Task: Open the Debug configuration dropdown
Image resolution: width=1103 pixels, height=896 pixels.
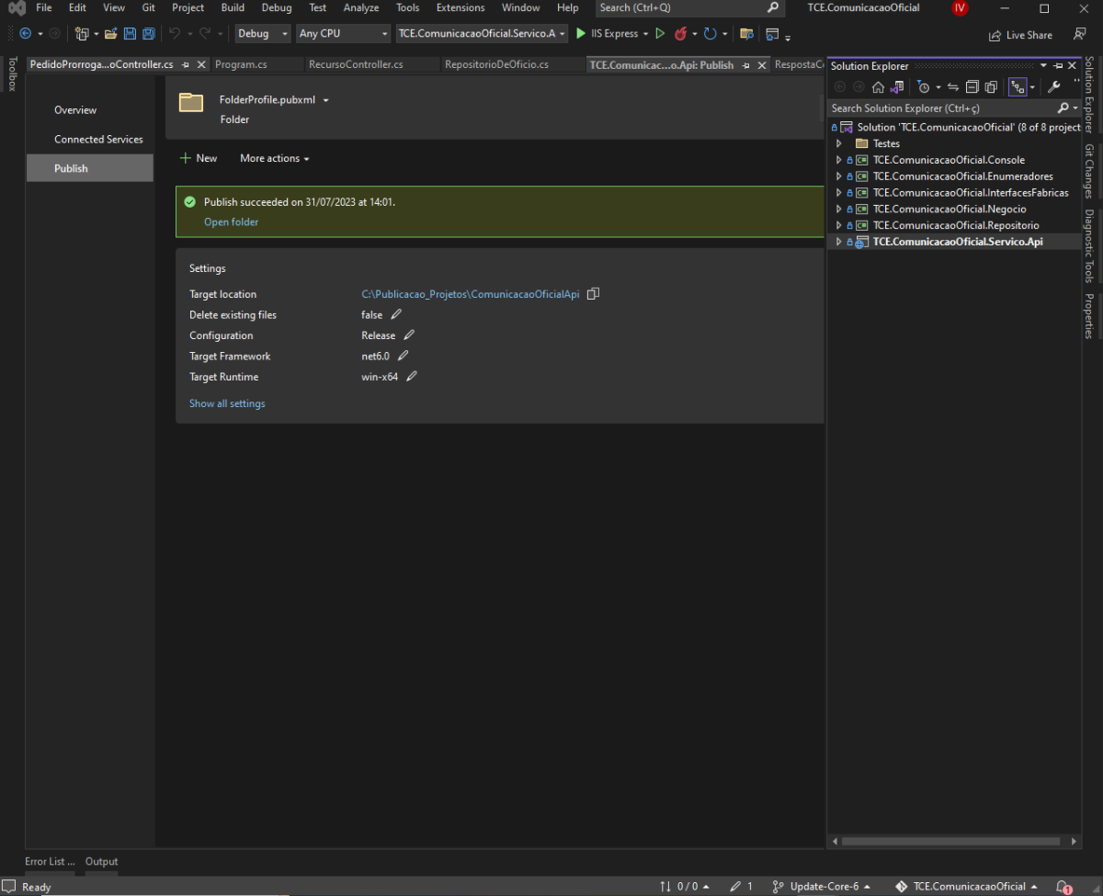Action: pyautogui.click(x=262, y=34)
